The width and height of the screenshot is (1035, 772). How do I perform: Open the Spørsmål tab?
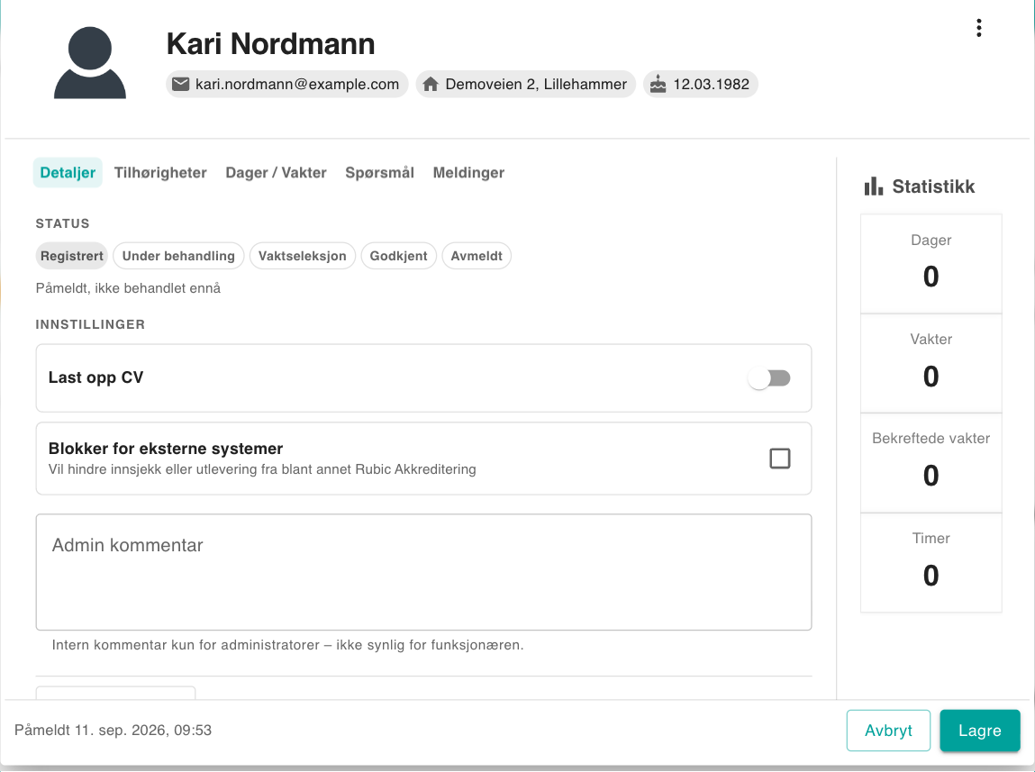[x=379, y=173]
